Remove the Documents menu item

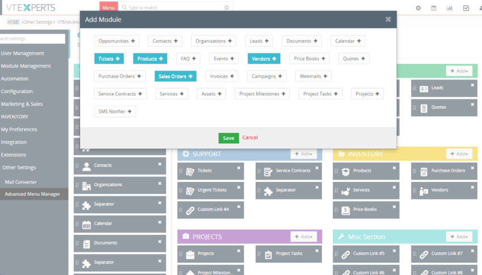160,242
